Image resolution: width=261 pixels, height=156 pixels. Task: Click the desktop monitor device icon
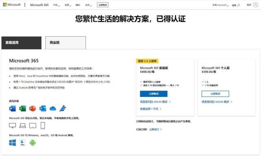pyautogui.click(x=13, y=125)
